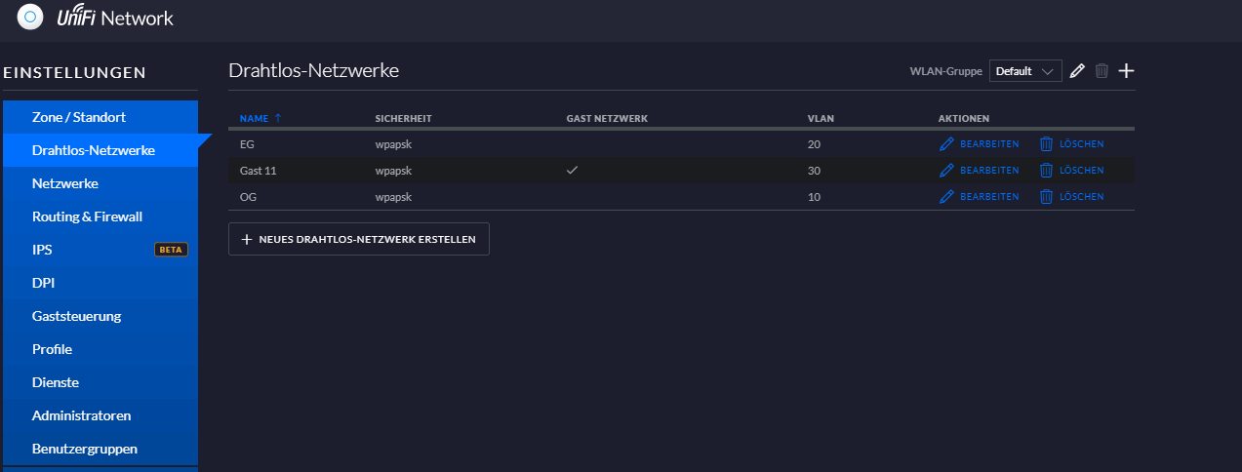This screenshot has width=1242, height=472.
Task: Click trash icon in Gast 11 row
Action: pos(1046,171)
